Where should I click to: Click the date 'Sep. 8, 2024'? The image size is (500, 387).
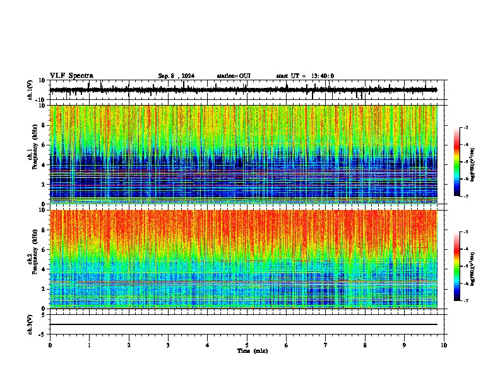coord(176,76)
